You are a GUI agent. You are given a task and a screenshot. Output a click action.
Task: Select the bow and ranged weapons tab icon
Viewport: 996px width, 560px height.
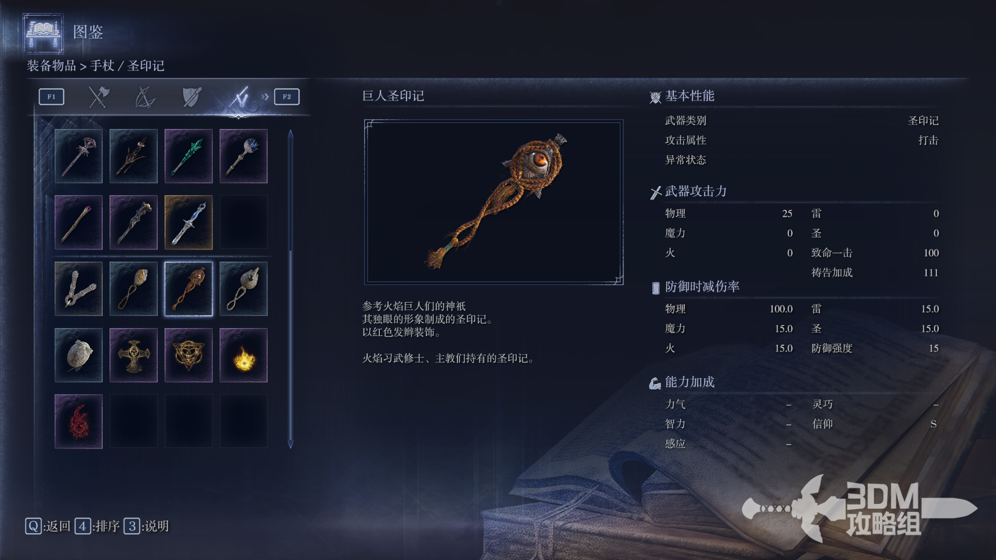(x=145, y=97)
